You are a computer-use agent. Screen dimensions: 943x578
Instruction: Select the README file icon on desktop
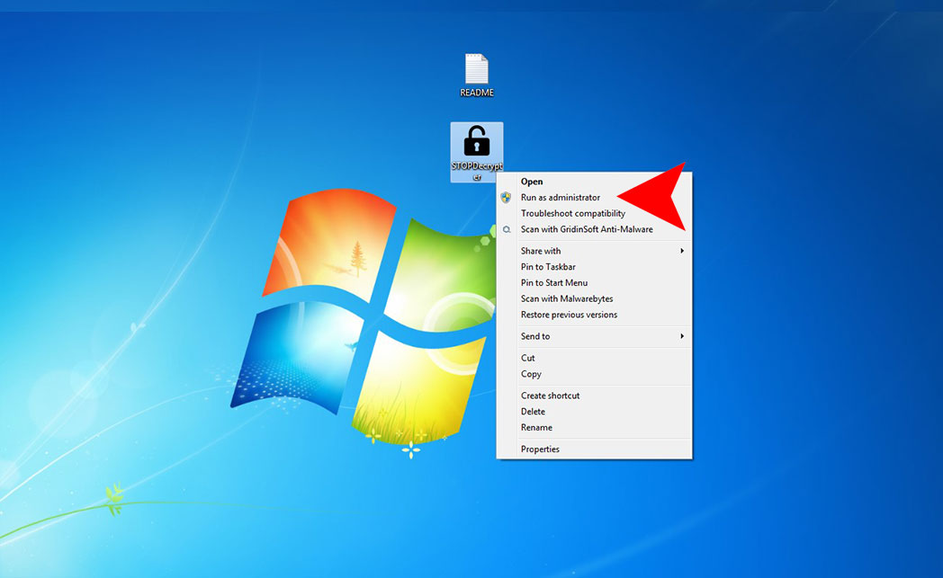tap(476, 71)
